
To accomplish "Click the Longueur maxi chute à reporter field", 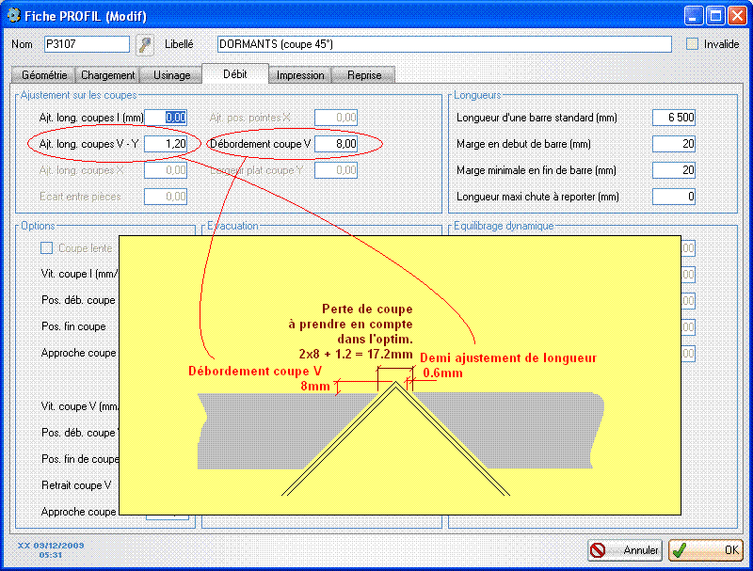I will [x=674, y=197].
